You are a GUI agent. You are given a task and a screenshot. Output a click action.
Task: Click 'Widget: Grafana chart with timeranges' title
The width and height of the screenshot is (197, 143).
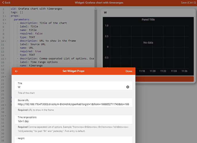99,3
